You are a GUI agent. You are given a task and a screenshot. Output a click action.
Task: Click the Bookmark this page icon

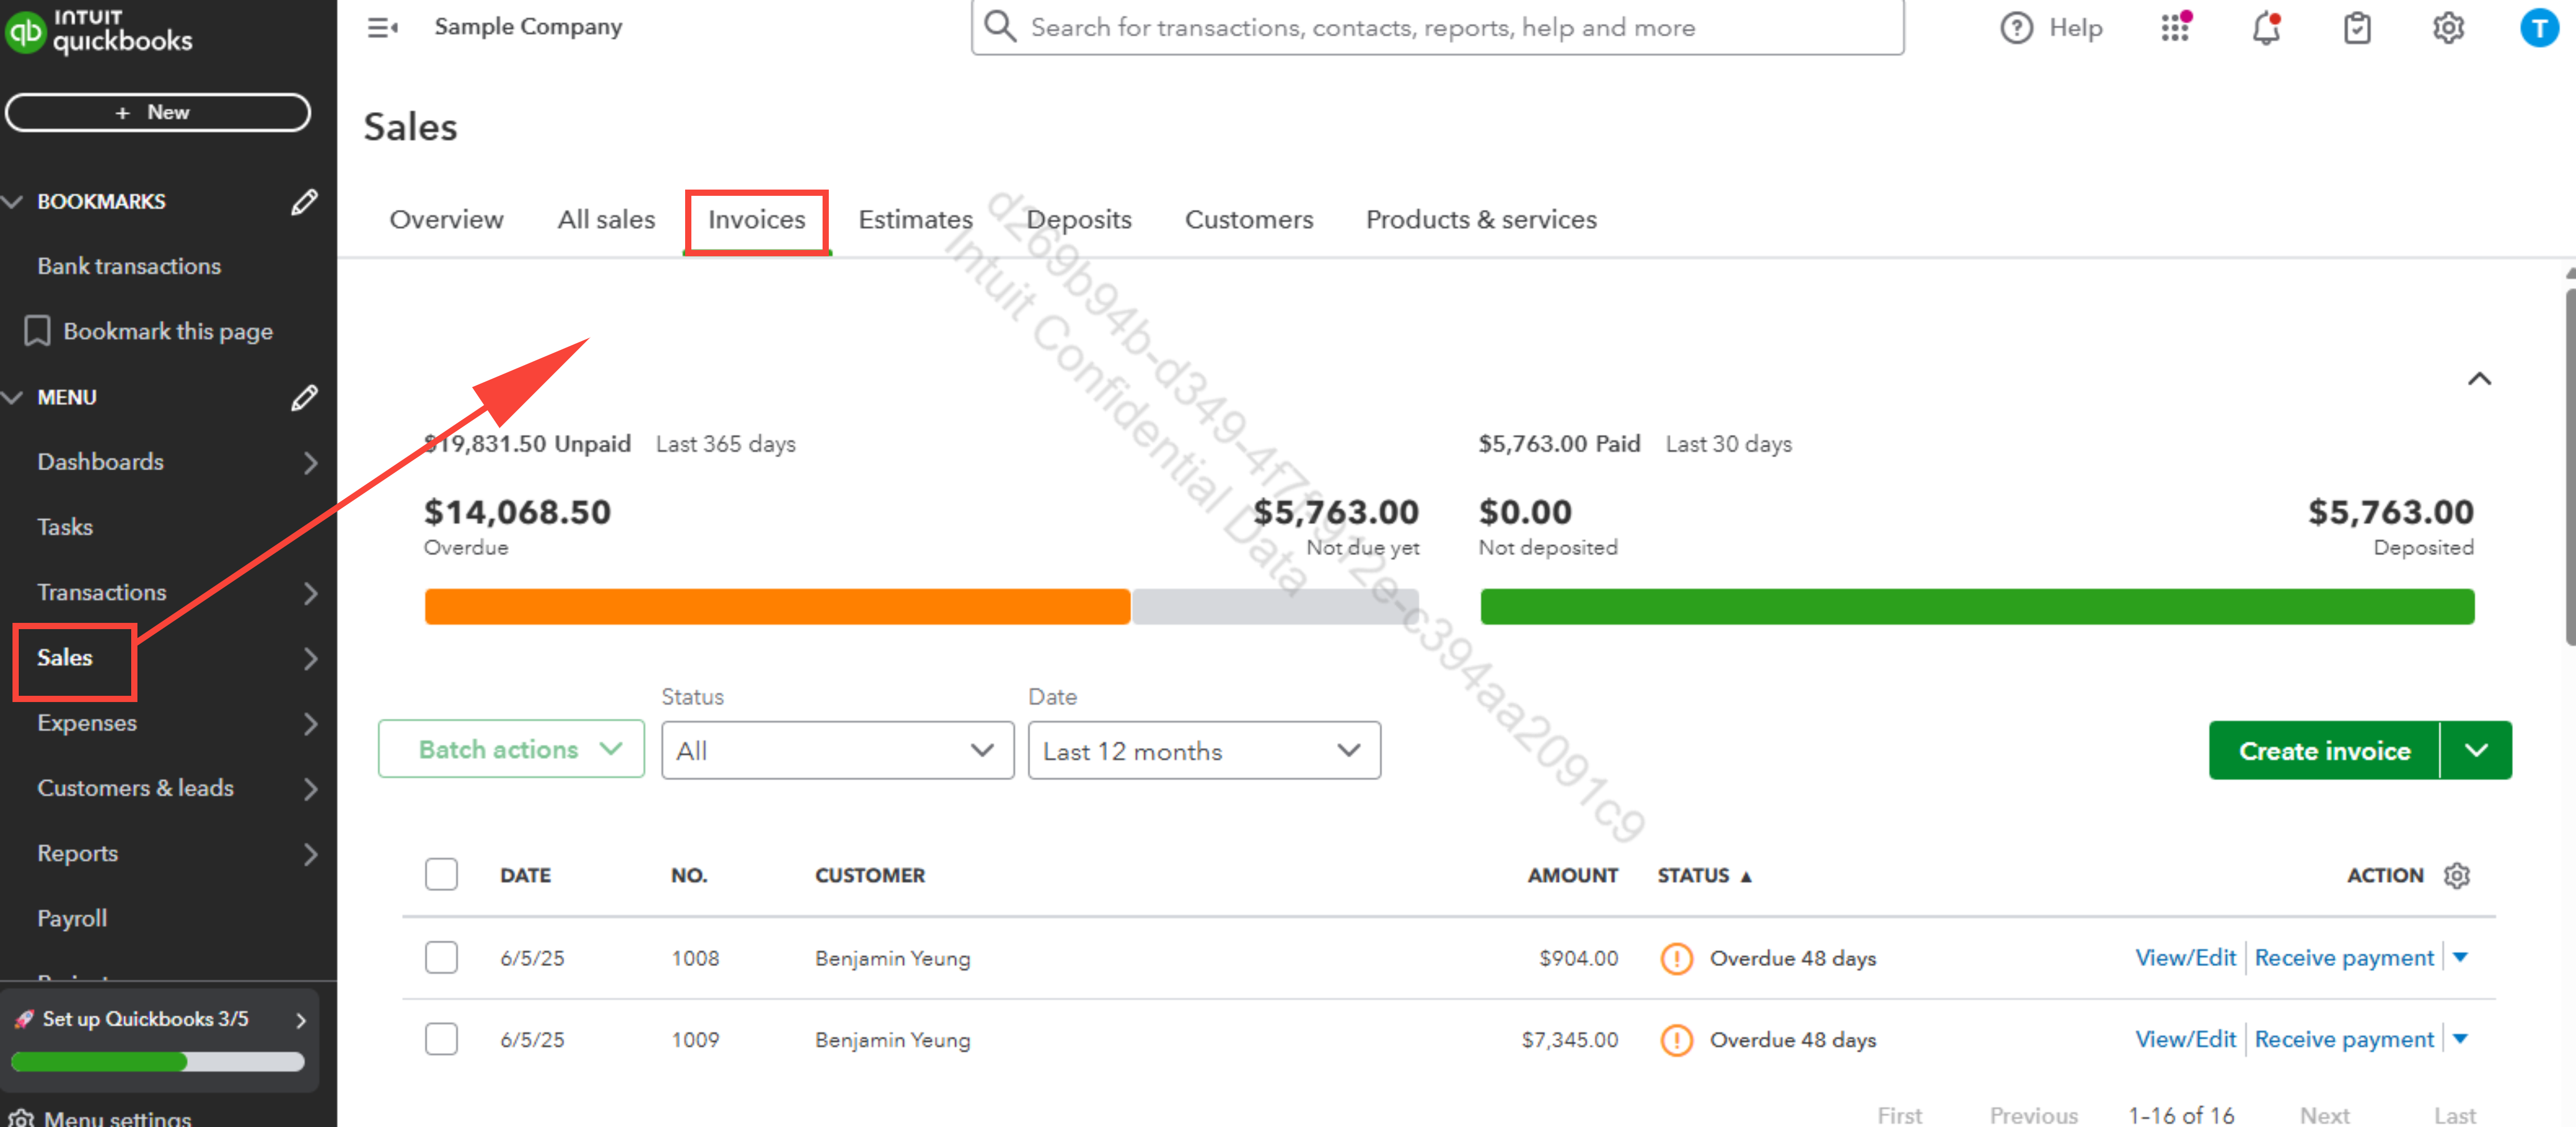pyautogui.click(x=37, y=331)
